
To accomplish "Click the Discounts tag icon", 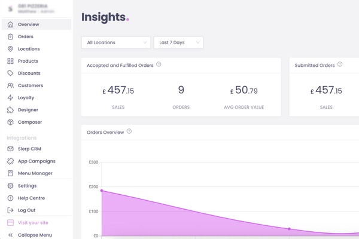I will 11,73.
